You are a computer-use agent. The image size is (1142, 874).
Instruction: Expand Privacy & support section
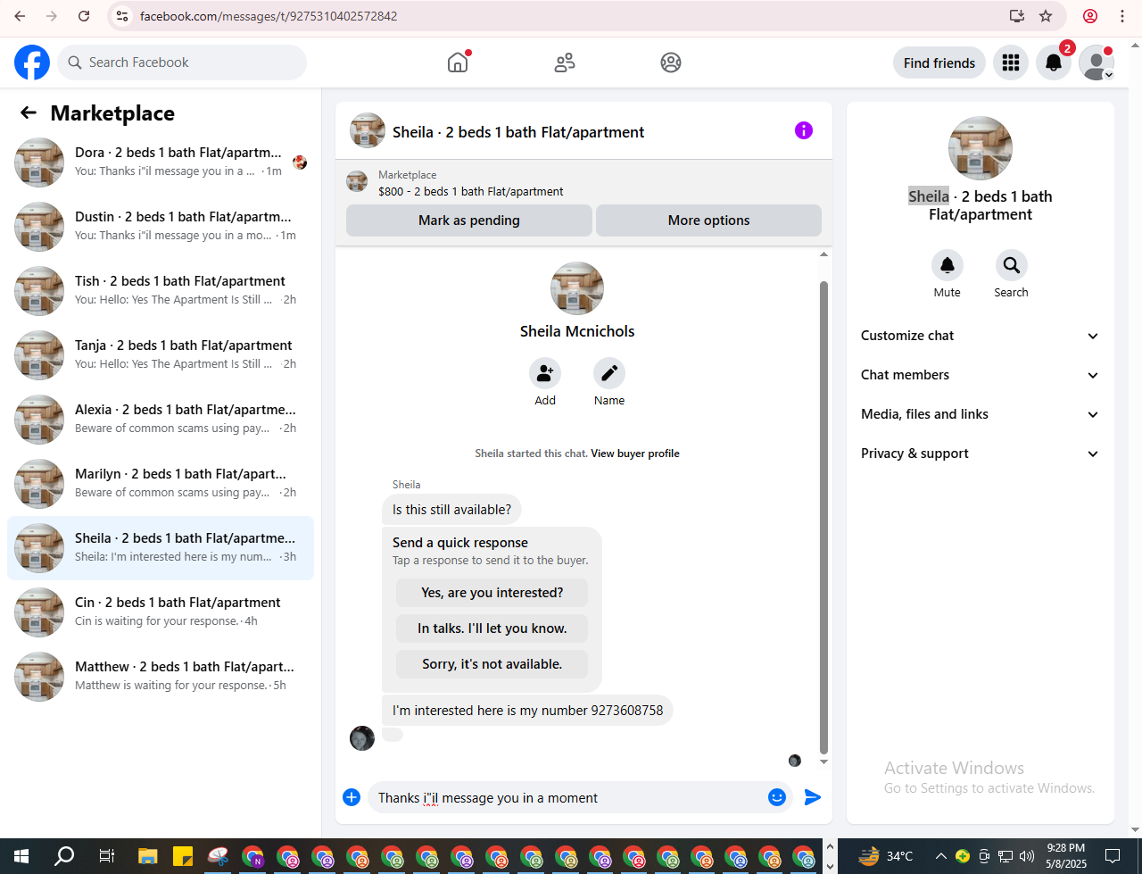(x=980, y=454)
